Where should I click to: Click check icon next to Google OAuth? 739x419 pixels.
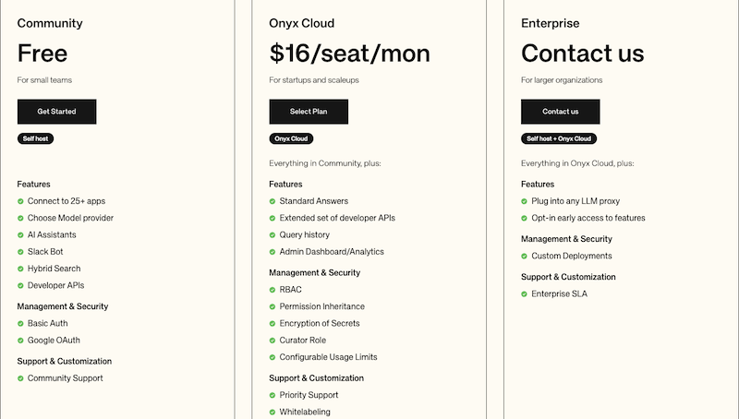click(20, 341)
